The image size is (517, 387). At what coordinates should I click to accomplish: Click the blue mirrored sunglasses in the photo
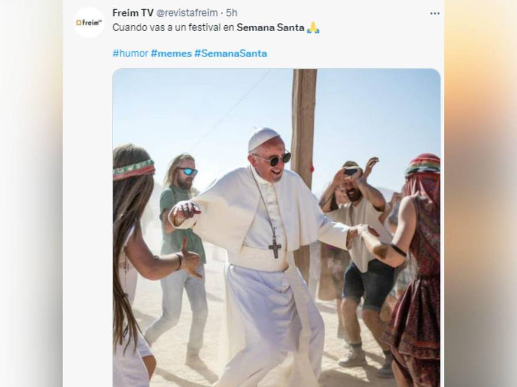tap(188, 171)
